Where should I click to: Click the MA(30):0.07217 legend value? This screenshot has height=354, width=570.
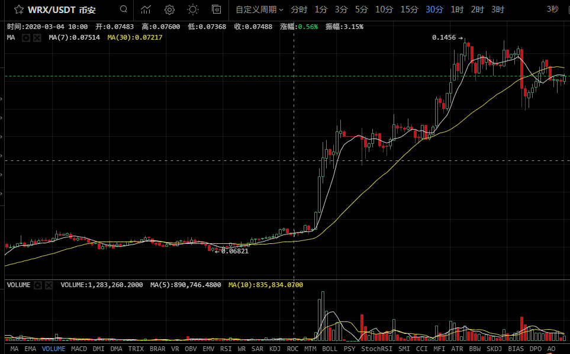[x=135, y=37]
